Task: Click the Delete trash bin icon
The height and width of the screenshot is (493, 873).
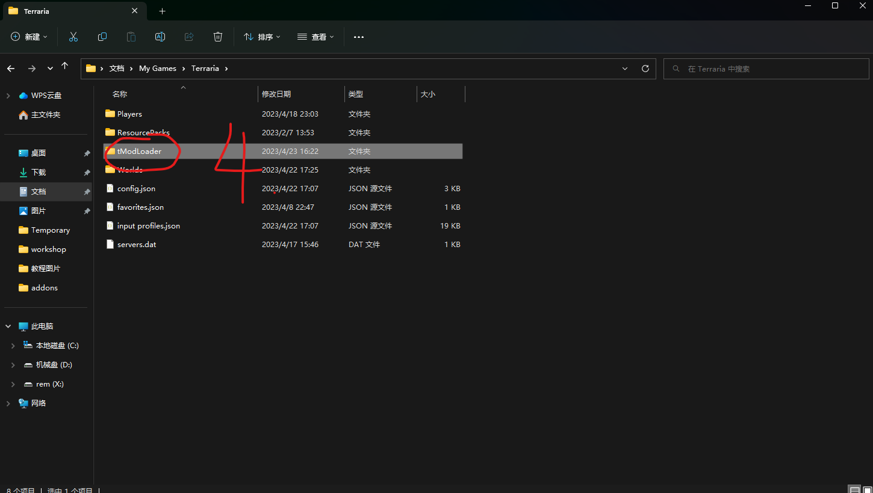Action: pyautogui.click(x=218, y=37)
